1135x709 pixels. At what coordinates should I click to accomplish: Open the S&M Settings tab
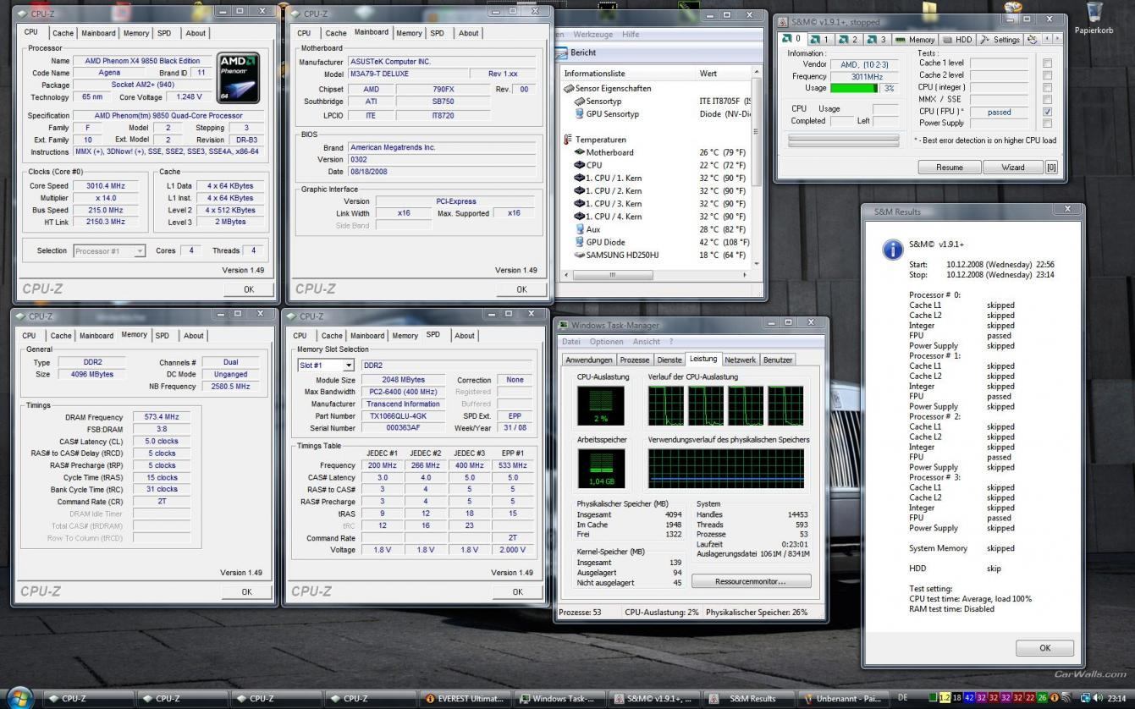pos(1000,39)
